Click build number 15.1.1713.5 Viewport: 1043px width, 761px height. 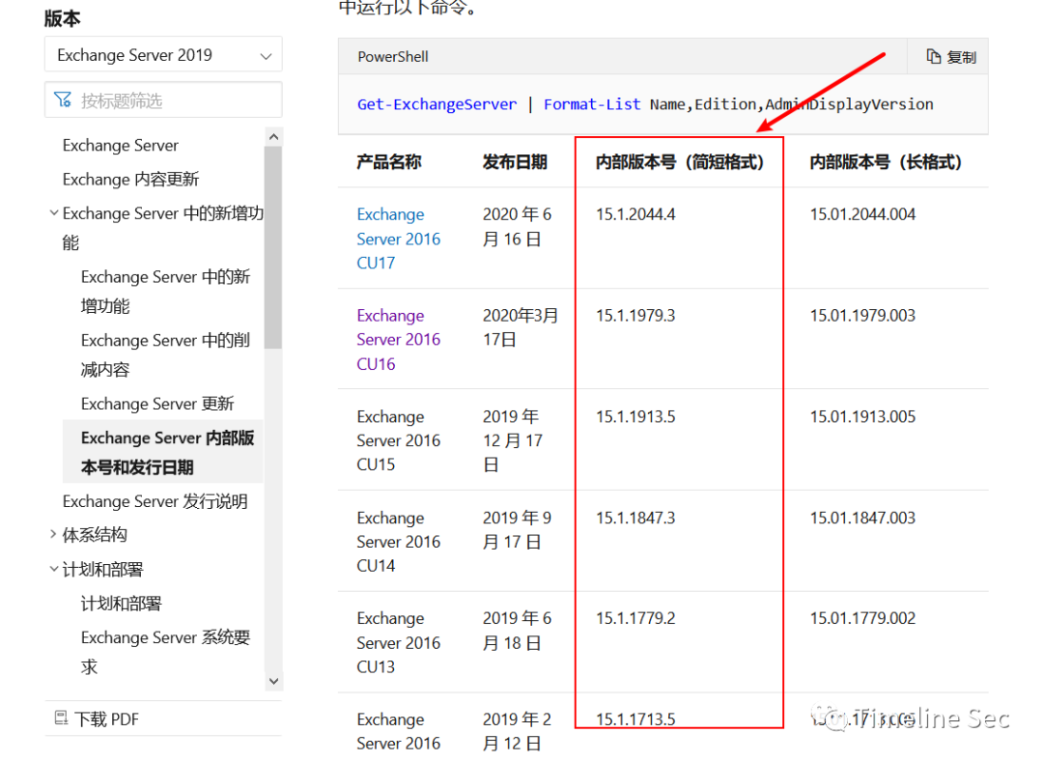click(x=635, y=719)
